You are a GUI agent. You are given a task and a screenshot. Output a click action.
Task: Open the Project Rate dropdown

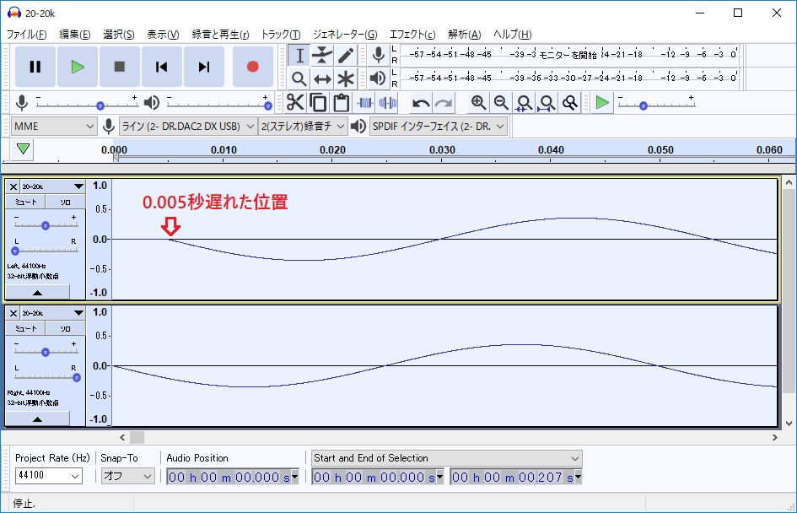[49, 476]
